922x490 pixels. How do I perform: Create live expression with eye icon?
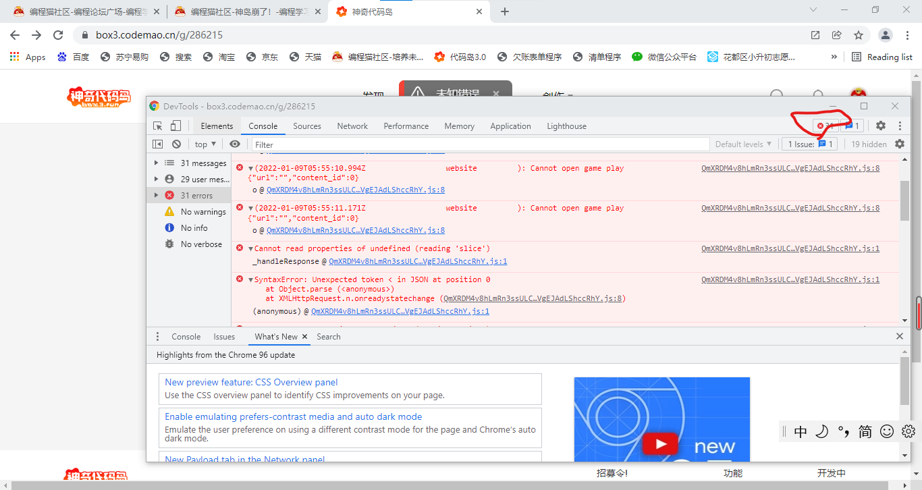(x=235, y=144)
